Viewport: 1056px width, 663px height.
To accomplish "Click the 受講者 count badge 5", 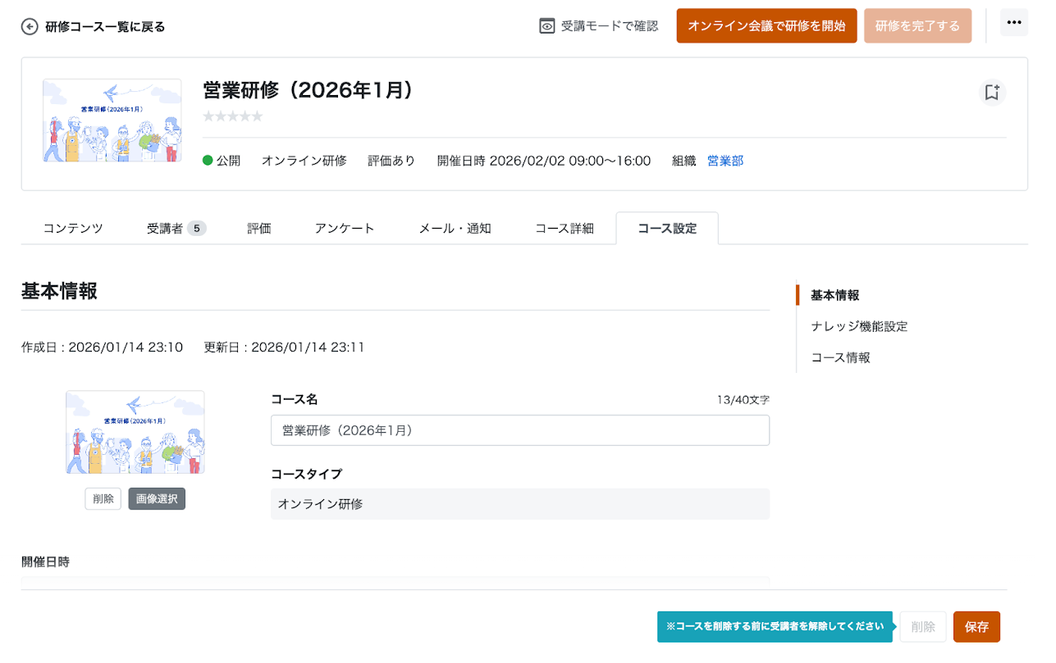I will click(197, 229).
